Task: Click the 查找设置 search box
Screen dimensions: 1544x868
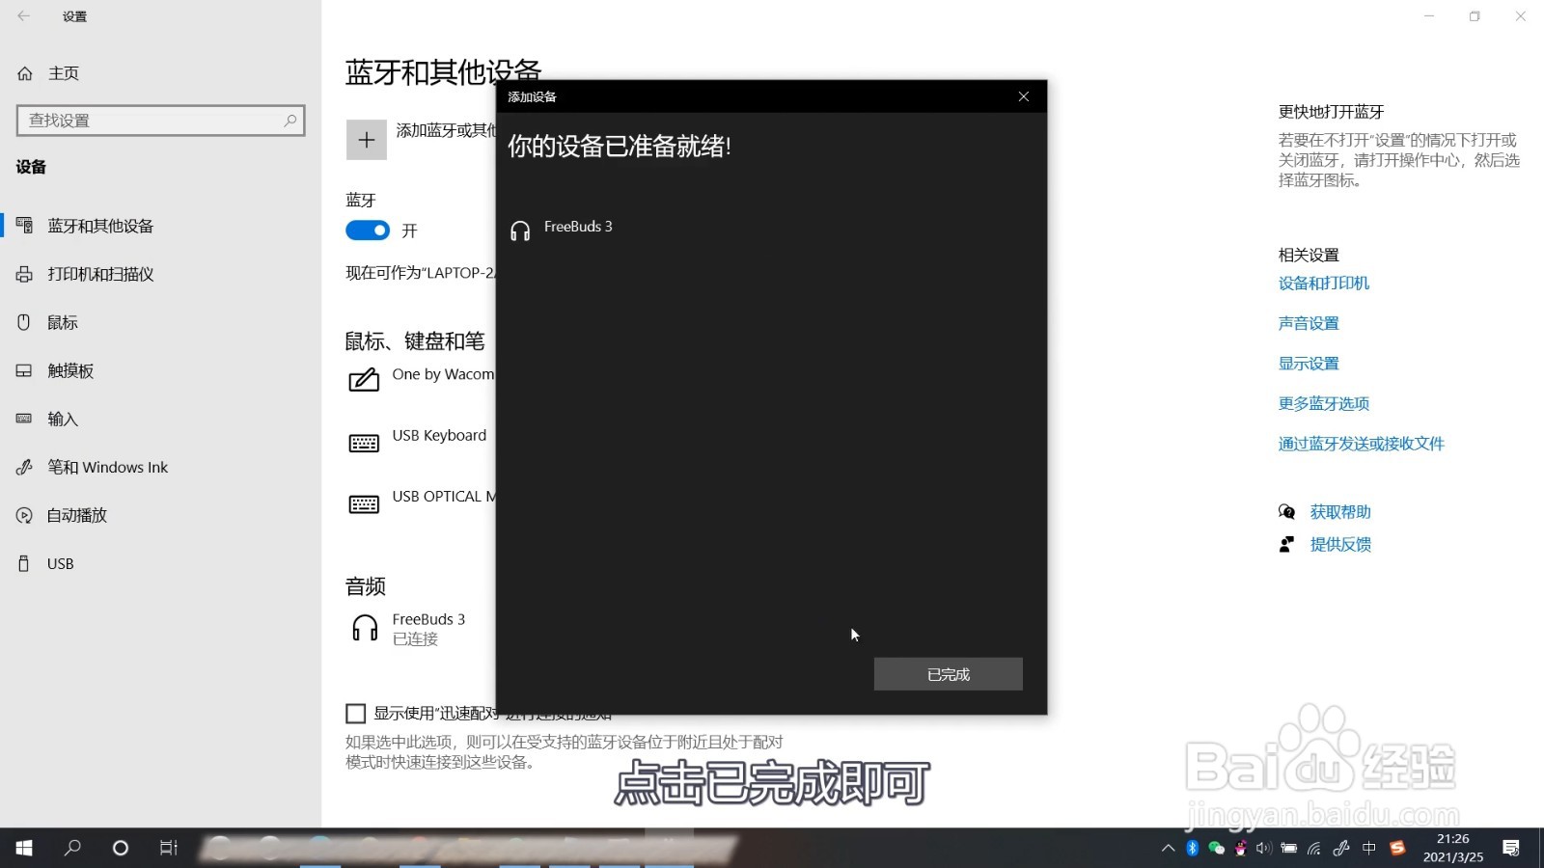Action: (x=160, y=120)
